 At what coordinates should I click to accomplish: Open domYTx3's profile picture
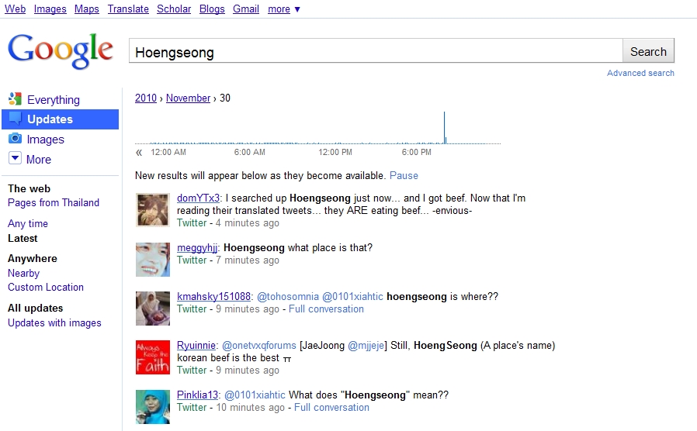(153, 210)
